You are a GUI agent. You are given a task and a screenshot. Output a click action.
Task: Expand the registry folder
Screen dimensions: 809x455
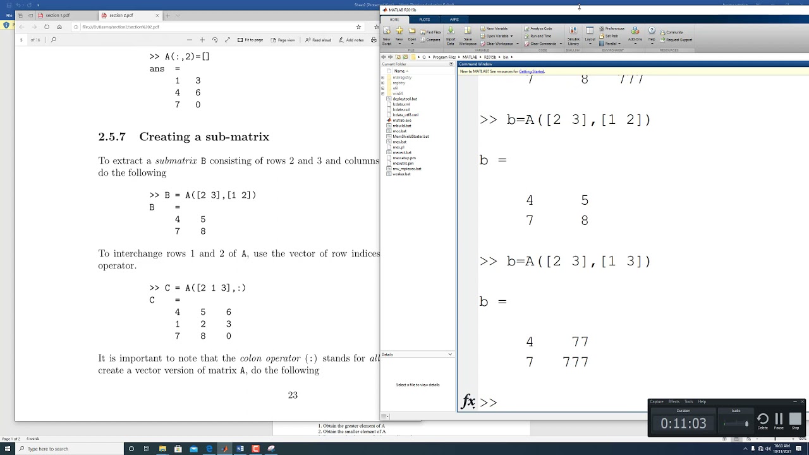click(382, 83)
